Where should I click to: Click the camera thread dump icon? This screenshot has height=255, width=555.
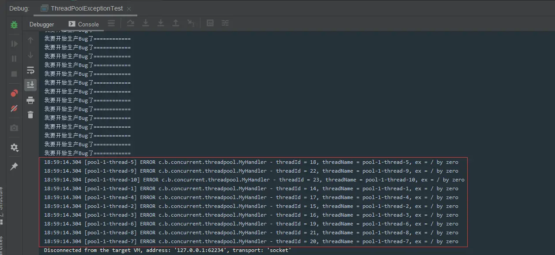[x=14, y=128]
